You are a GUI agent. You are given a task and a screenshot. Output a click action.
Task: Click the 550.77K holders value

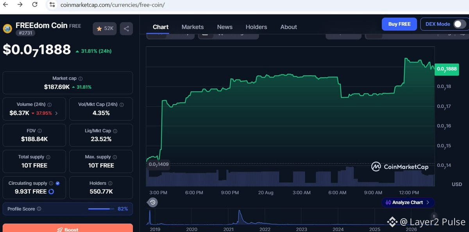(x=101, y=191)
